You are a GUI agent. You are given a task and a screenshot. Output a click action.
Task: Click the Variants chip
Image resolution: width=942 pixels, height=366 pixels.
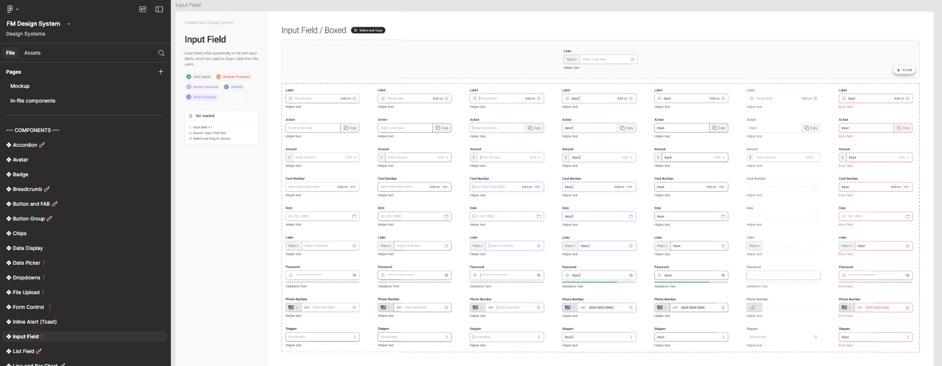point(234,87)
